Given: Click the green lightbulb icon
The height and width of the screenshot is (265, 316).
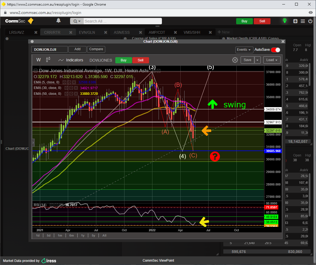Looking at the screenshot, I should tap(284, 21).
